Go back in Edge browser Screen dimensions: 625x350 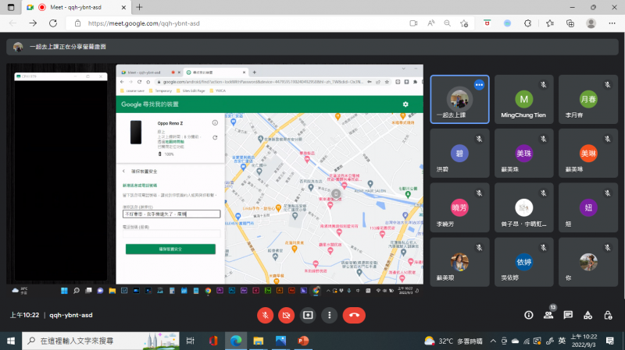(12, 23)
